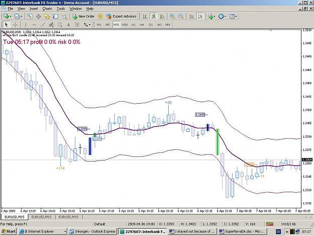Expand the Profiles dropdown arrow
Viewport: 314px width, 236px height.
click(21, 17)
